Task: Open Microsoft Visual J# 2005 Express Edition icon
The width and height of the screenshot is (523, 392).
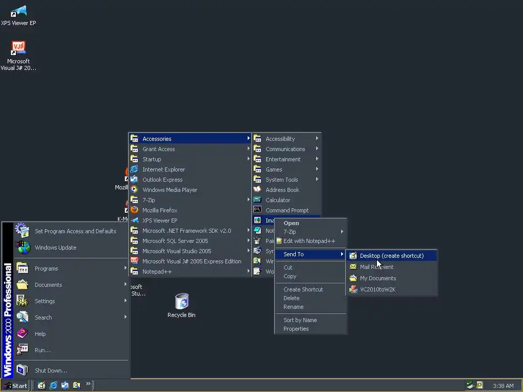Action: click(134, 261)
